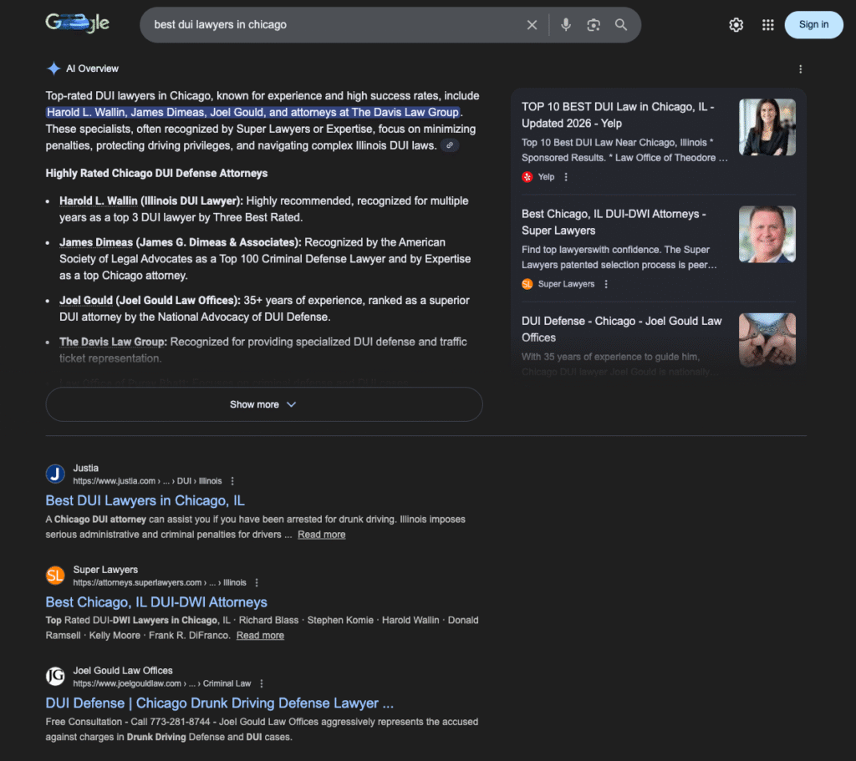Click the Yelp source woman thumbnail
Image resolution: width=856 pixels, height=761 pixels.
pos(767,127)
